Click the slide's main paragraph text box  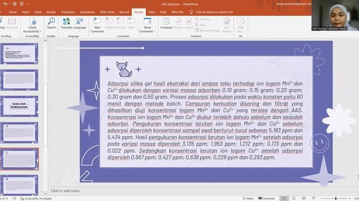[205, 121]
